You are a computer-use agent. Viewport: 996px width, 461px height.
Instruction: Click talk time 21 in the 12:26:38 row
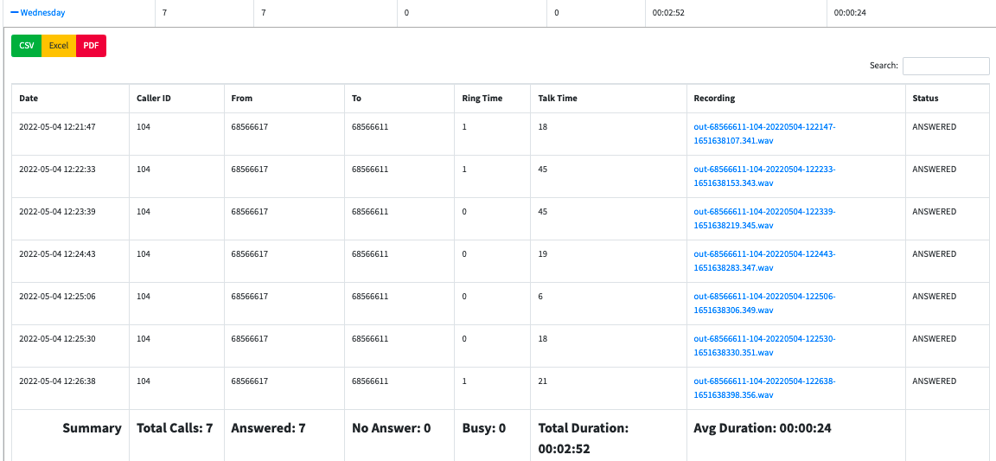pos(543,381)
